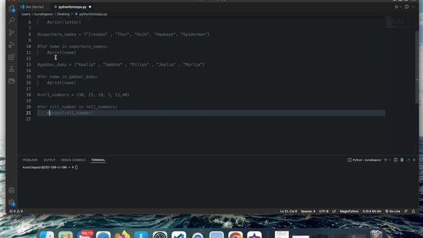Select the 3.10.4 64-bit Python interpreter

tap(371, 212)
